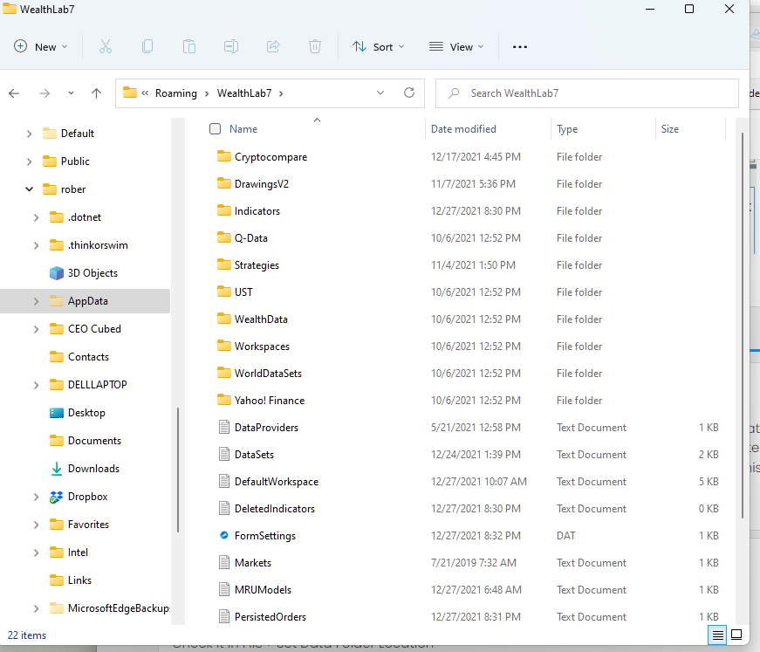Switch to details view icon in status bar
The image size is (760, 652).
coord(717,635)
